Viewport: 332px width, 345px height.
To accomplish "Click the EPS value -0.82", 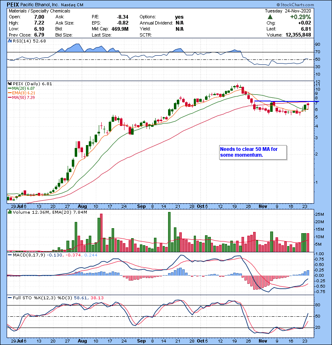I will point(122,23).
